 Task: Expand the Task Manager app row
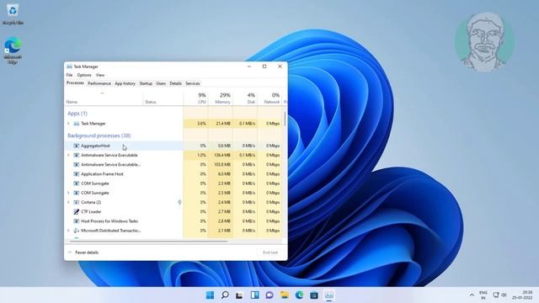68,124
